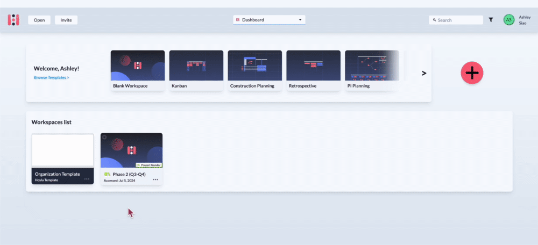Click the Invite button
The image size is (538, 245).
66,20
